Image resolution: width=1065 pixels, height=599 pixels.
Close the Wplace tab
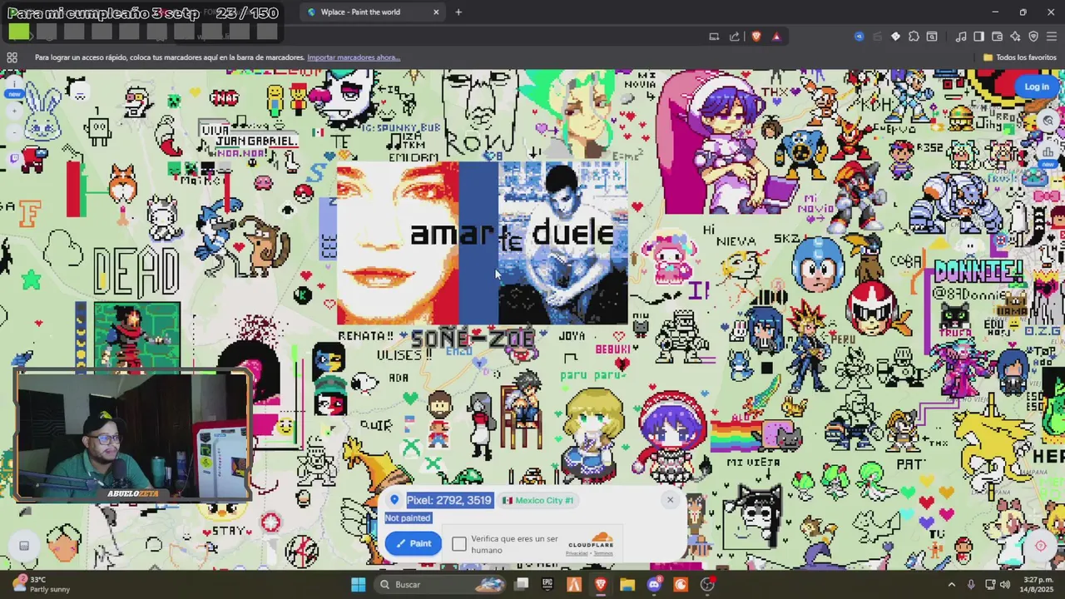tap(436, 12)
